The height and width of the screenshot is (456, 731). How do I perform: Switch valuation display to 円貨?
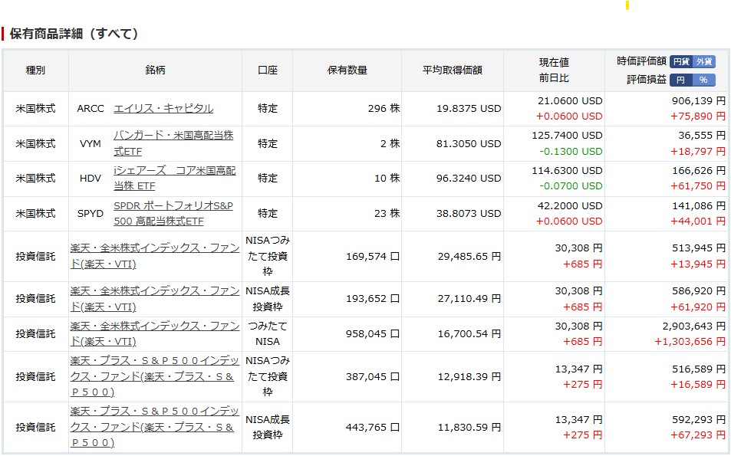click(x=681, y=61)
